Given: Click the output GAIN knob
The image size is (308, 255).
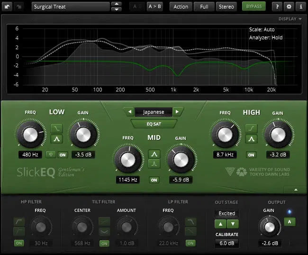Looking at the screenshot, I should 269,226.
